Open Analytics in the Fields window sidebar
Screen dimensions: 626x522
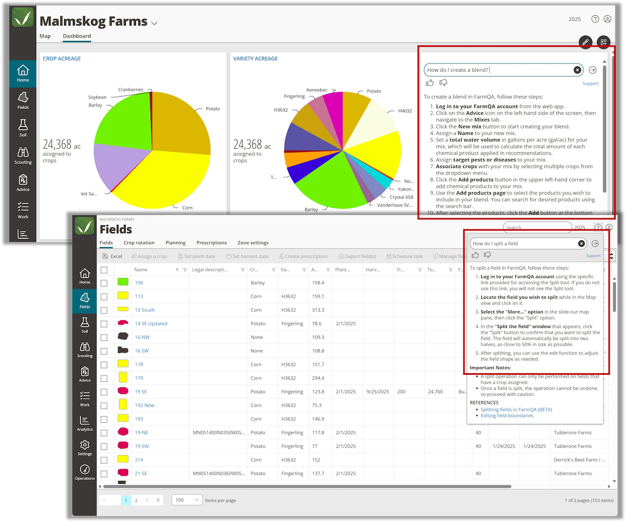[x=85, y=423]
